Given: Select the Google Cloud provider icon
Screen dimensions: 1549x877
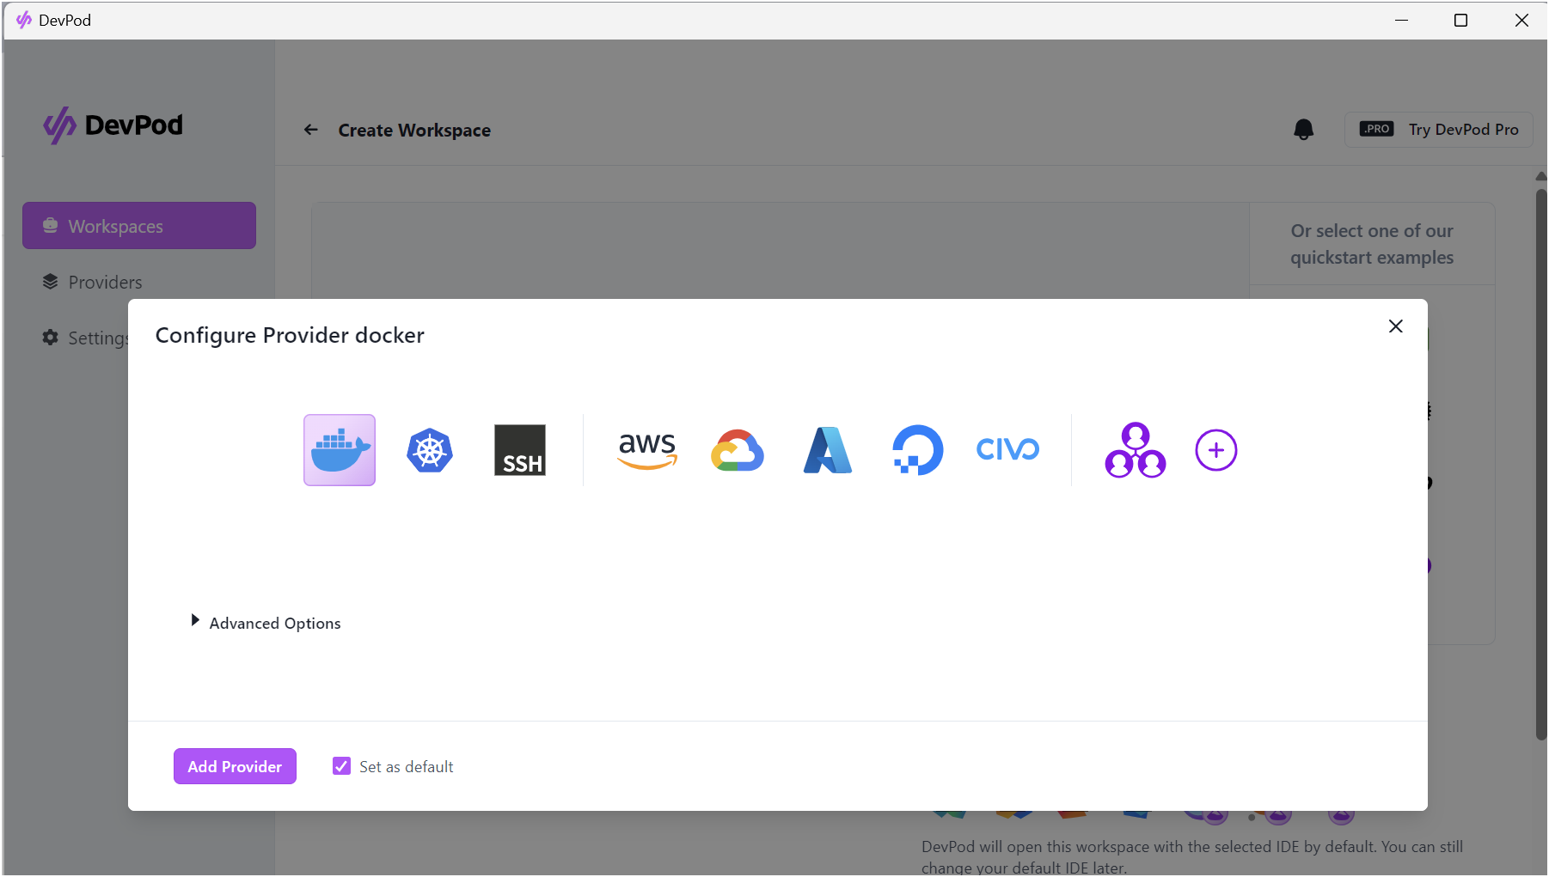Looking at the screenshot, I should click(738, 449).
